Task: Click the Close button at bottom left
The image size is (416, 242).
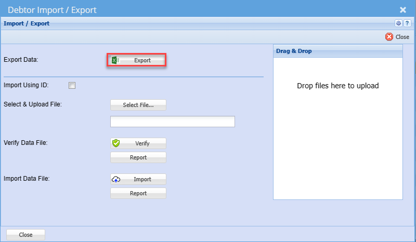Action: (25, 235)
